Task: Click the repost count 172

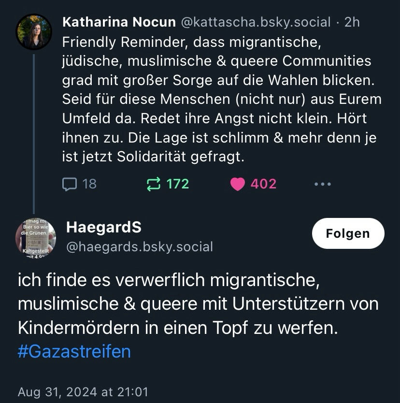Action: pyautogui.click(x=177, y=184)
